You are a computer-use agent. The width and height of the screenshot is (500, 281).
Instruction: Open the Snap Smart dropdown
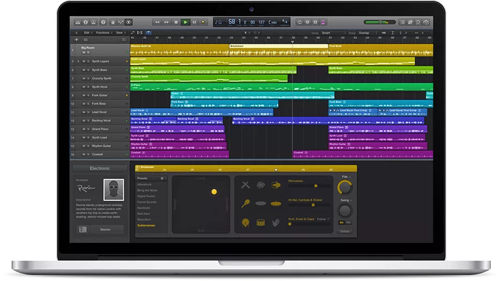(333, 33)
